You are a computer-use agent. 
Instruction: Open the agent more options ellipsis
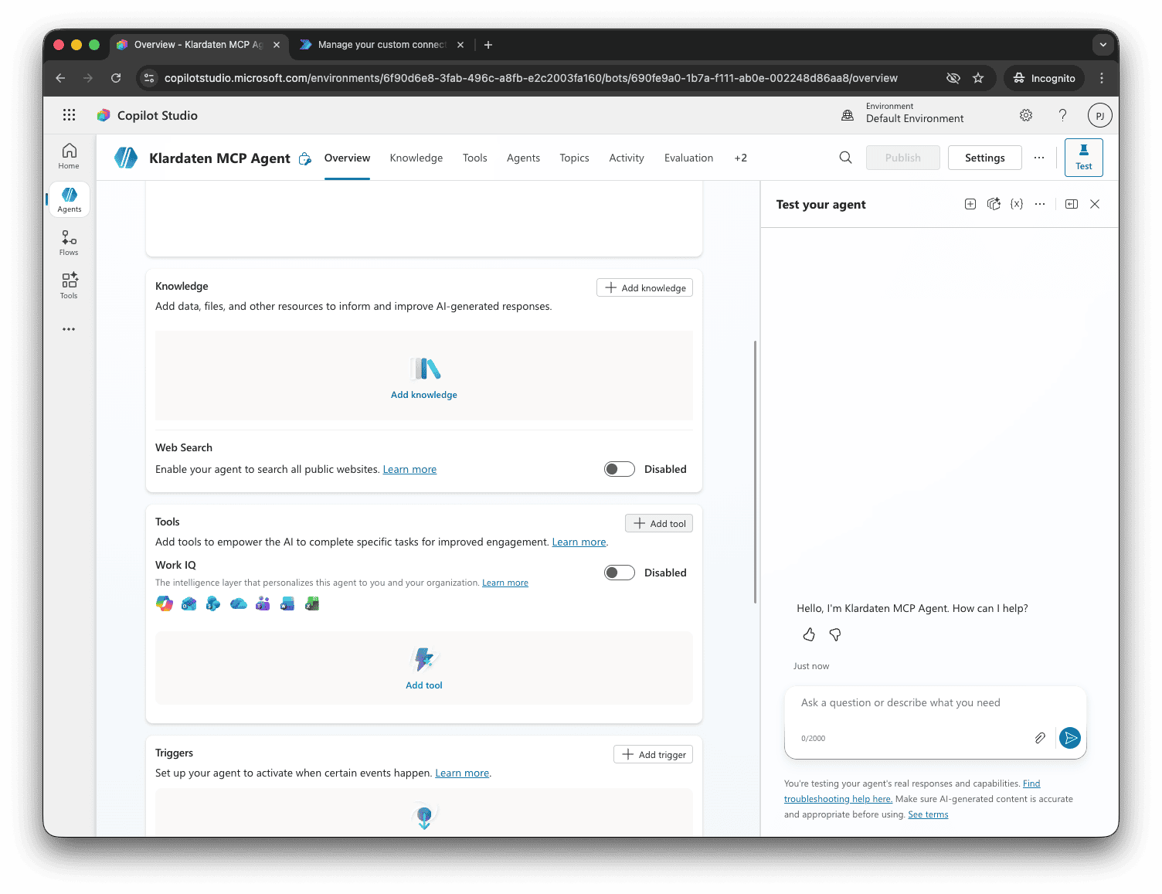[1039, 158]
